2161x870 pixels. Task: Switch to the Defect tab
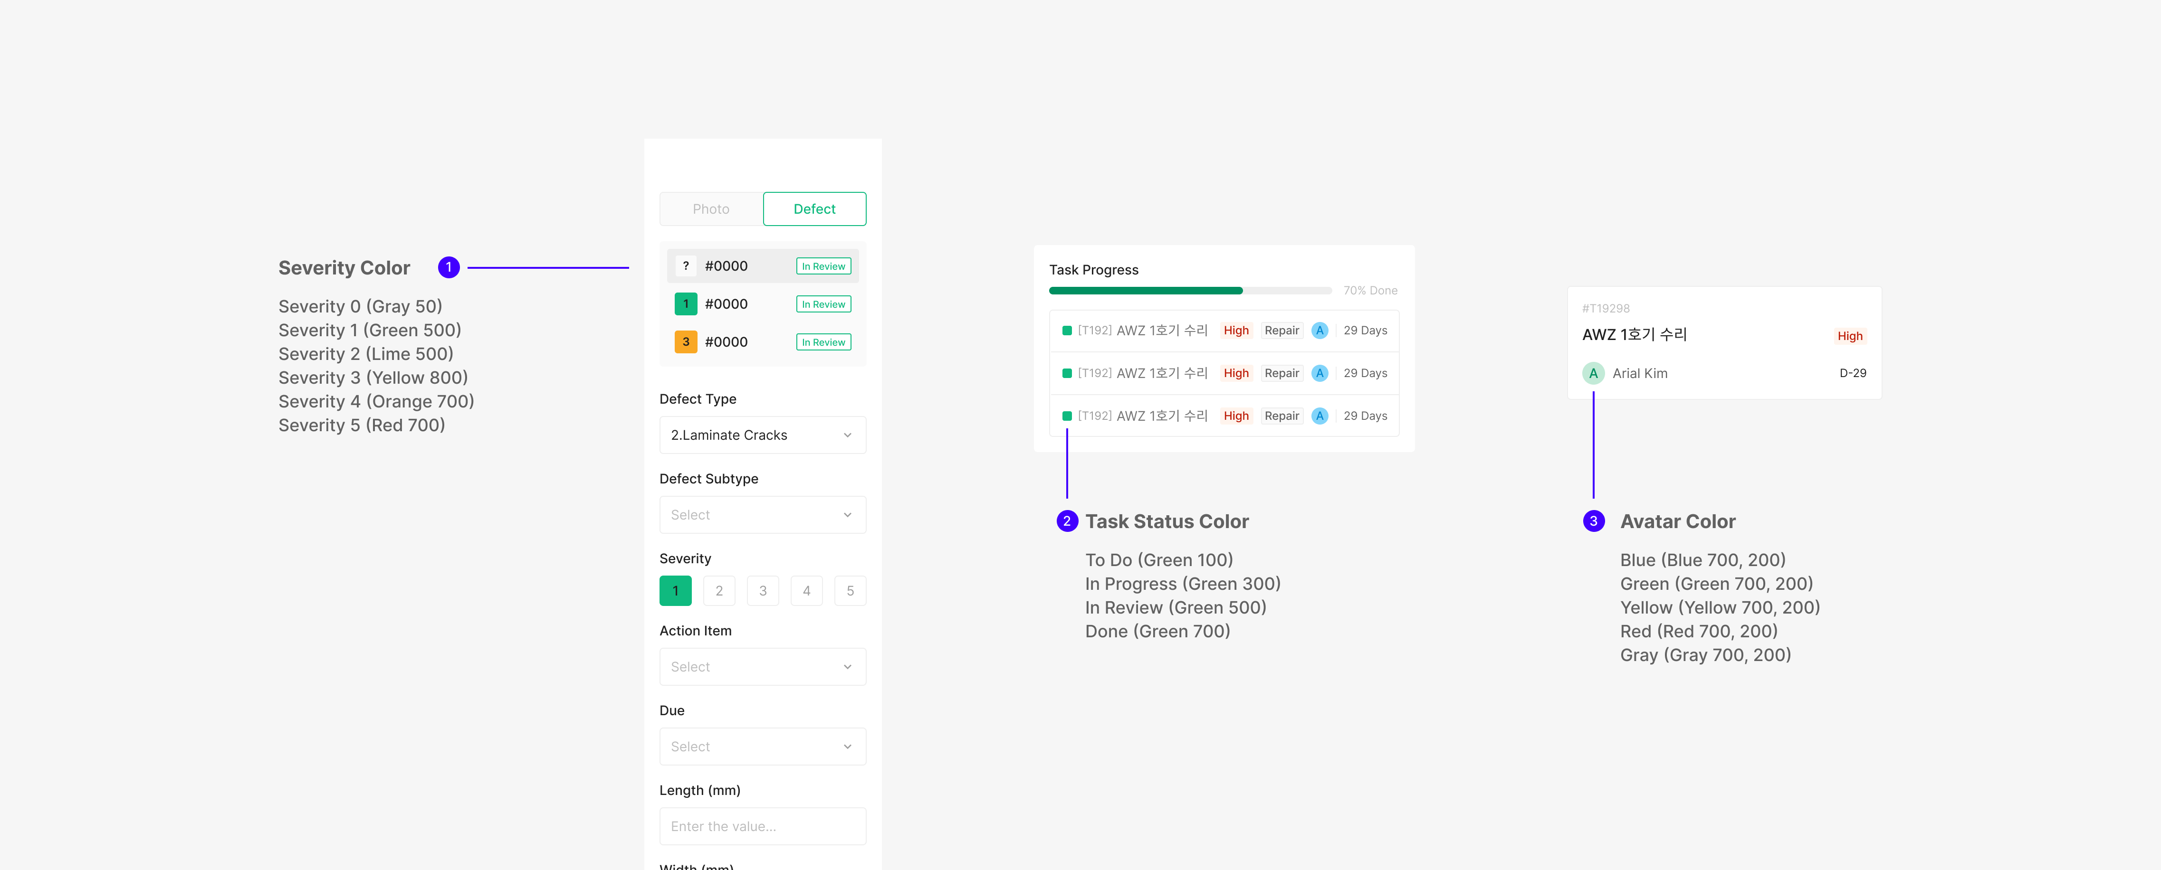point(814,208)
